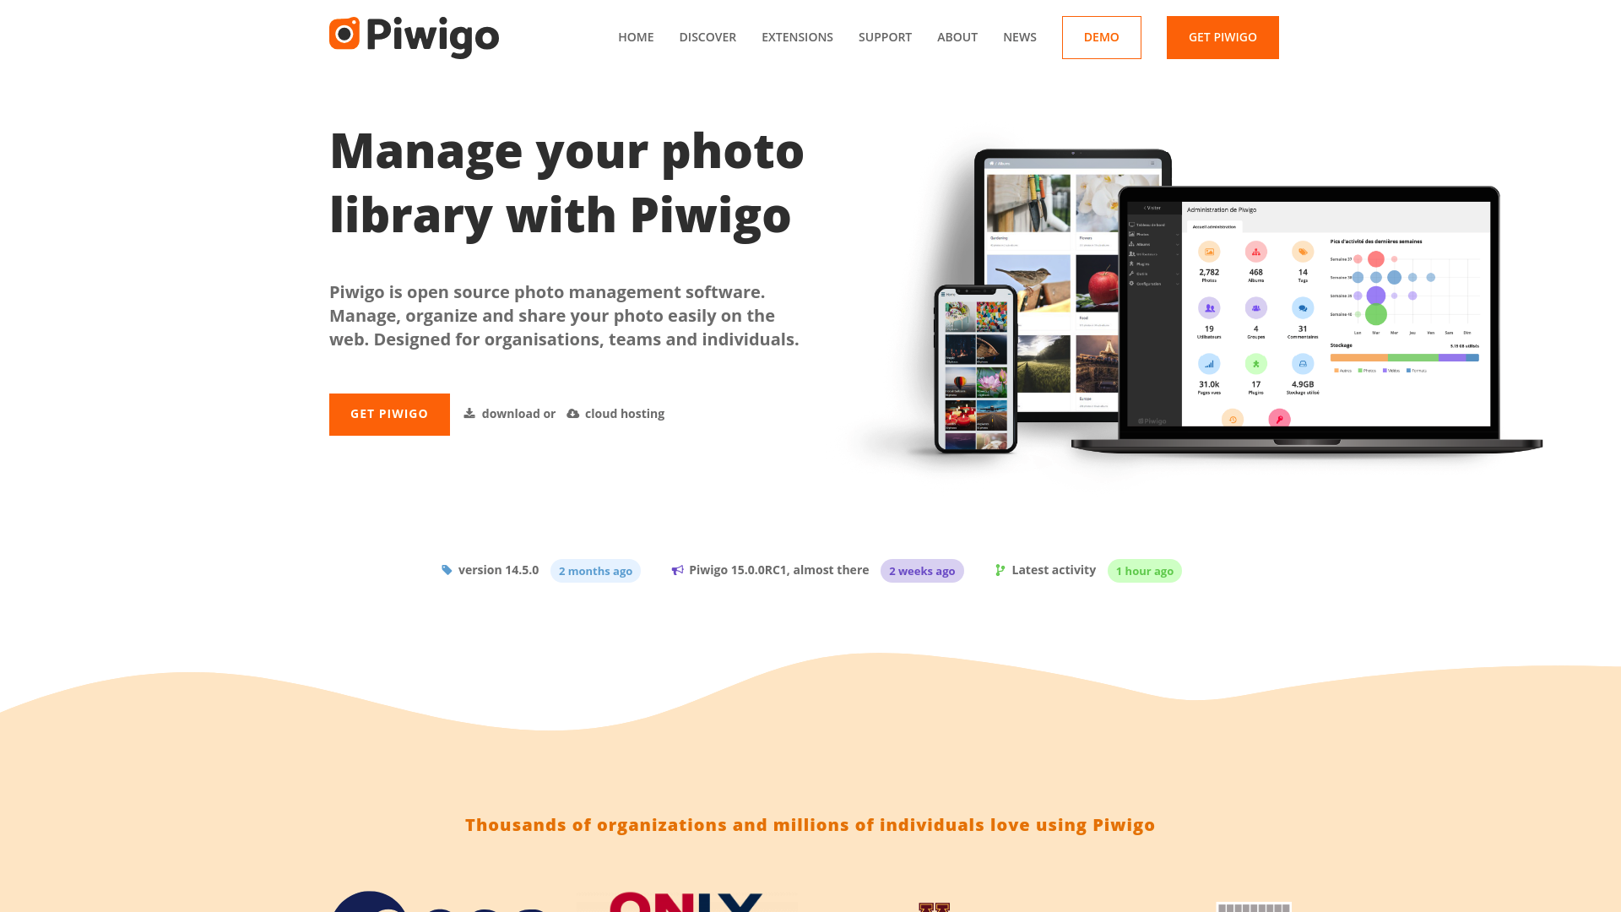This screenshot has height=912, width=1621.
Task: Click the megaphone icon next to 'Piwigo 15.0.0RC1'
Action: (677, 570)
